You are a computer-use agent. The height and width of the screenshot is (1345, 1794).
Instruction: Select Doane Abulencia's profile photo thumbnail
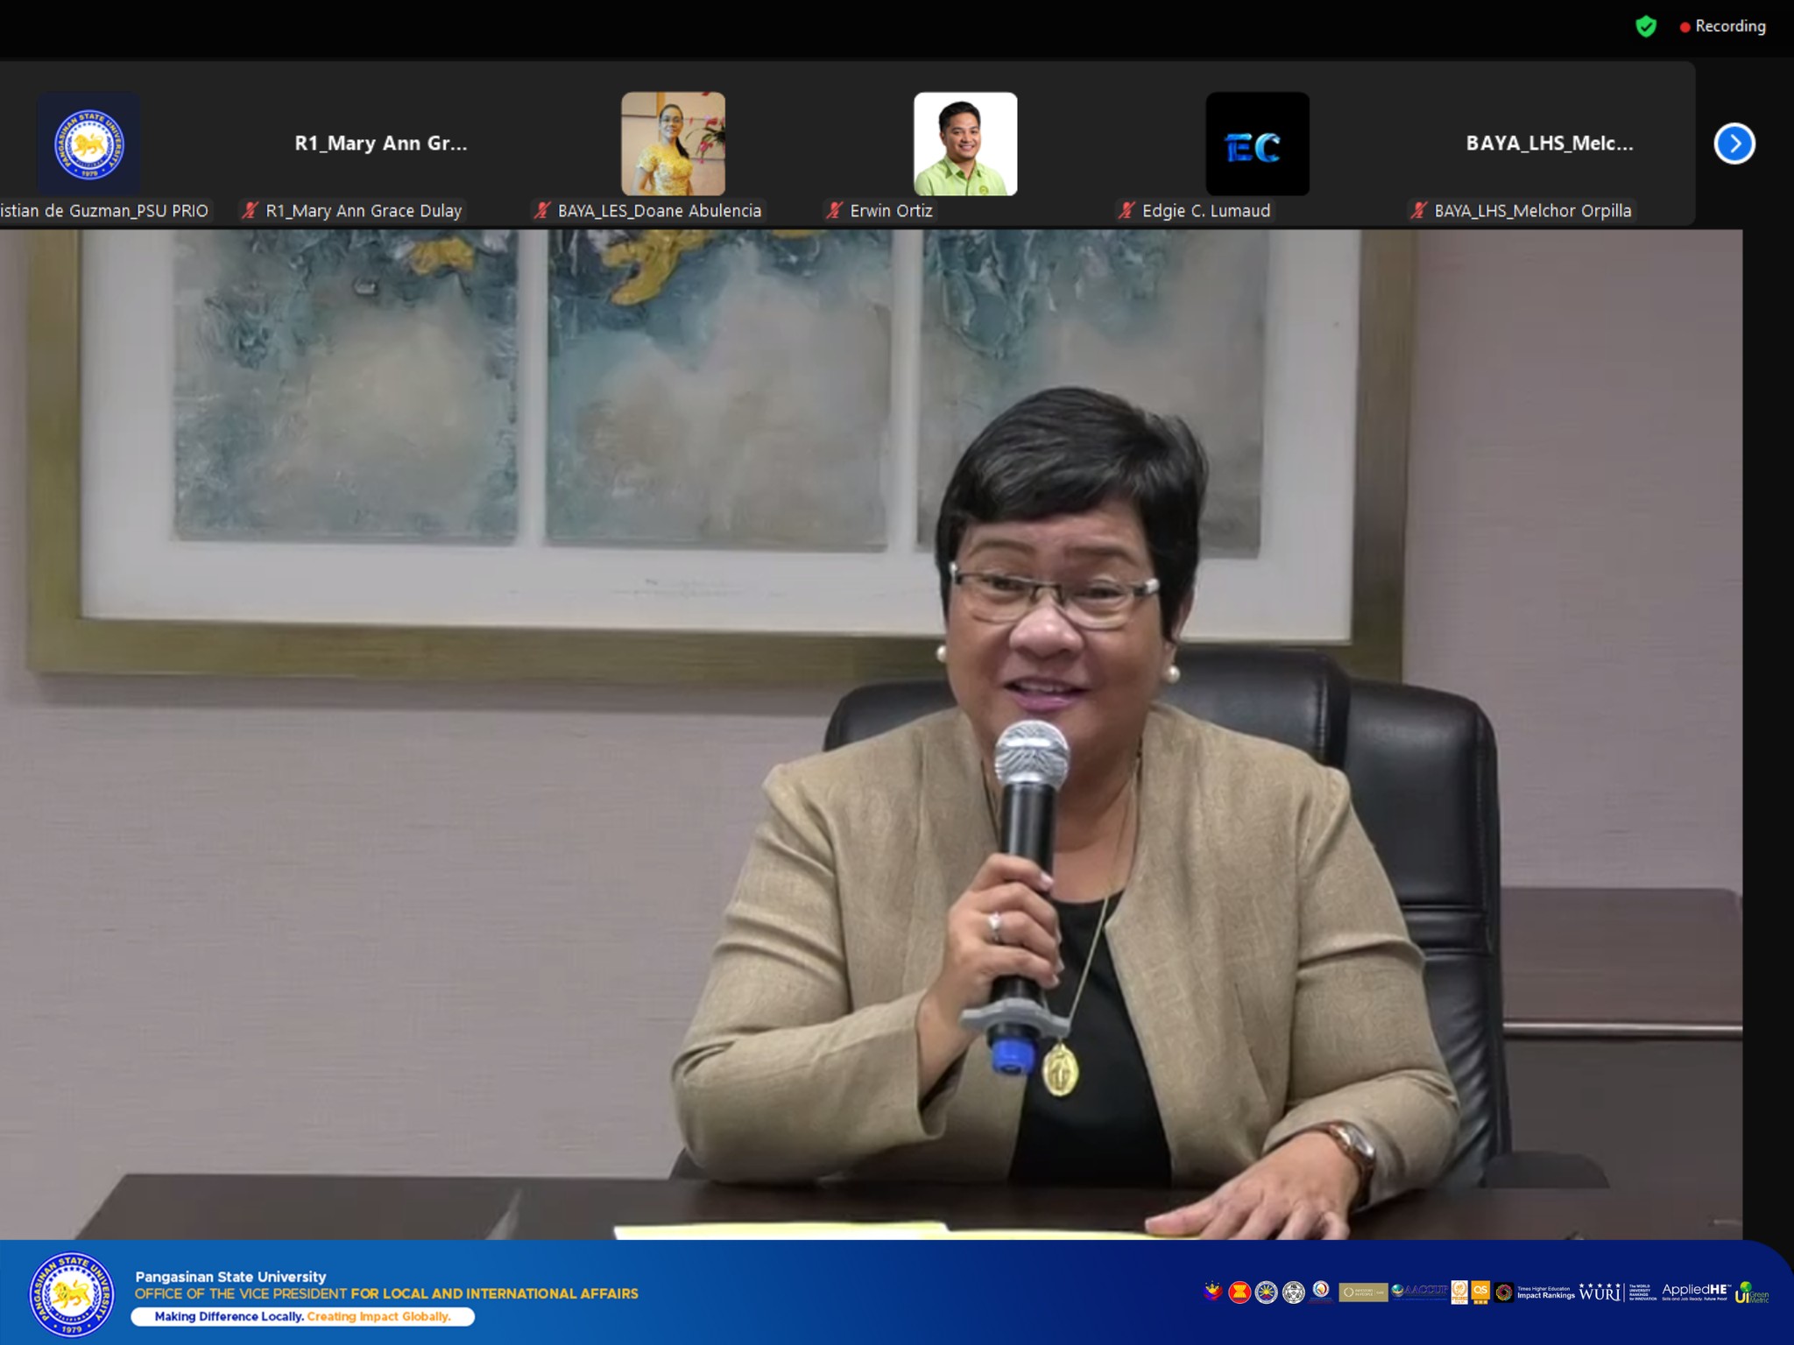coord(673,144)
